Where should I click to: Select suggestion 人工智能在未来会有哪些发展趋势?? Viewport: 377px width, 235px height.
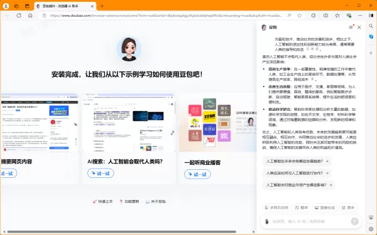click(297, 161)
